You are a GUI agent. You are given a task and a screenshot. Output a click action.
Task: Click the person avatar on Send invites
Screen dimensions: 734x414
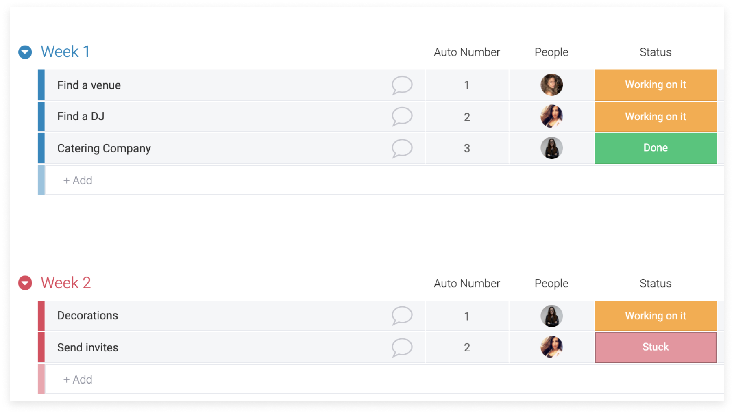click(x=551, y=347)
